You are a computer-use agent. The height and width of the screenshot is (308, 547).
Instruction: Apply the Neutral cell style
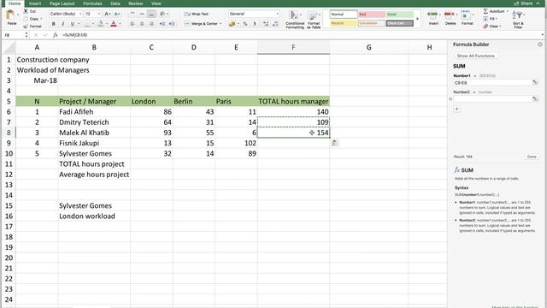tap(344, 23)
